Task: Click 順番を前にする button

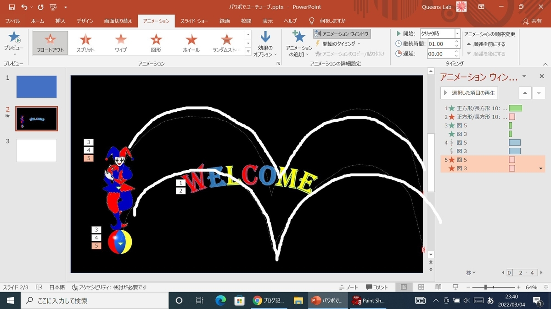Action: pos(486,44)
